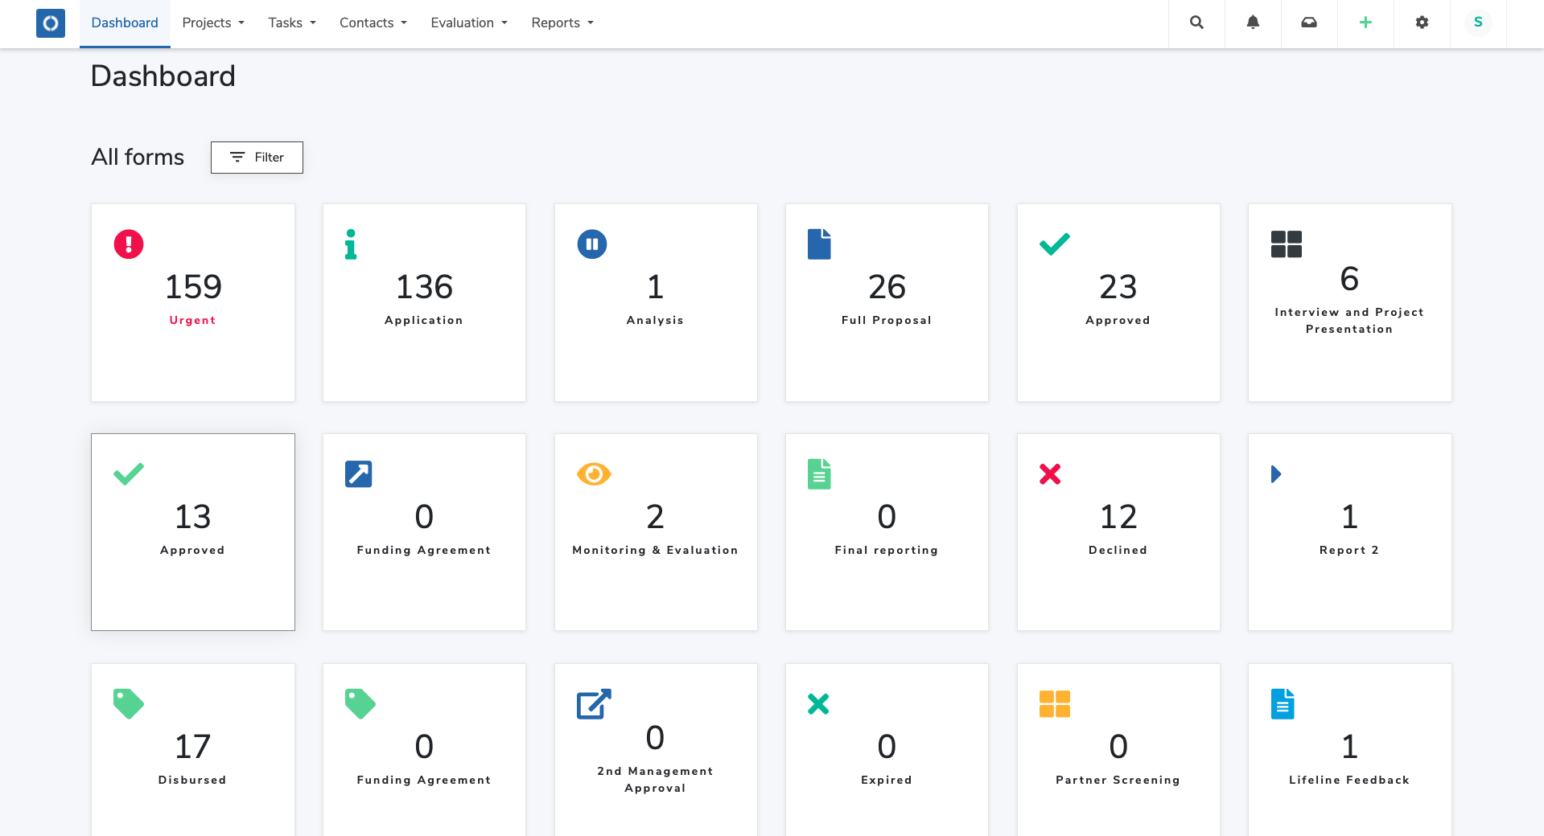1544x836 pixels.
Task: Click the pause icon on the Analysis card
Action: [591, 244]
